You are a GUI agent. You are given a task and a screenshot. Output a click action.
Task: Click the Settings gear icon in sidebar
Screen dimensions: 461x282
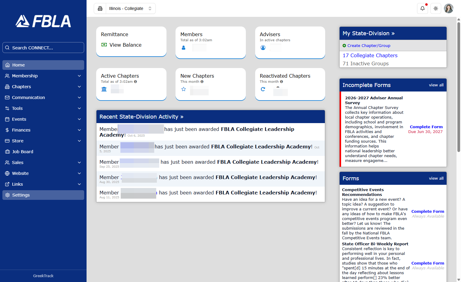point(8,195)
